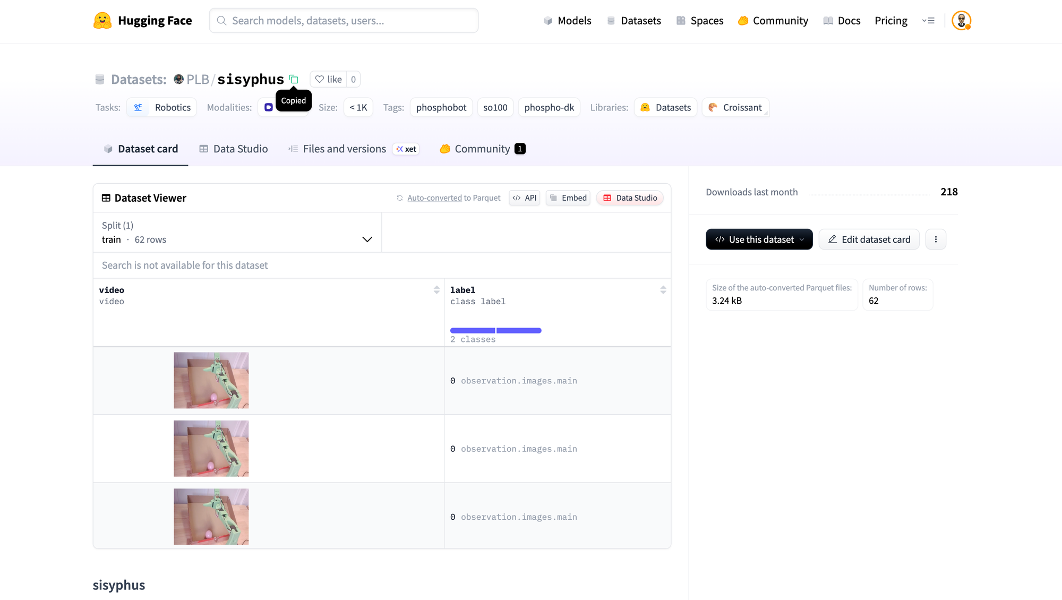1062x600 pixels.
Task: Switch to the Data Studio tab
Action: 234,149
